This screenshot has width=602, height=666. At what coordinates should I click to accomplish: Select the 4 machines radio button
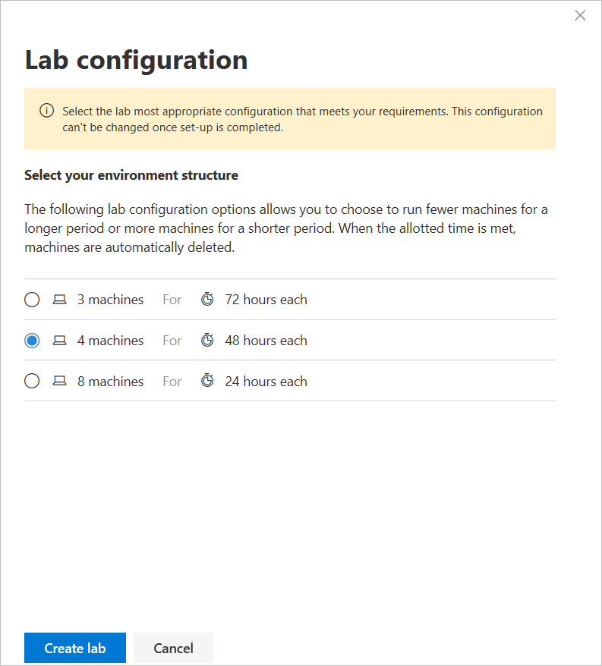click(32, 341)
